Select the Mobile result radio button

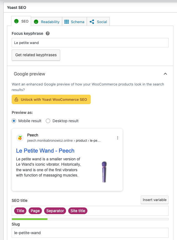pos(14,121)
